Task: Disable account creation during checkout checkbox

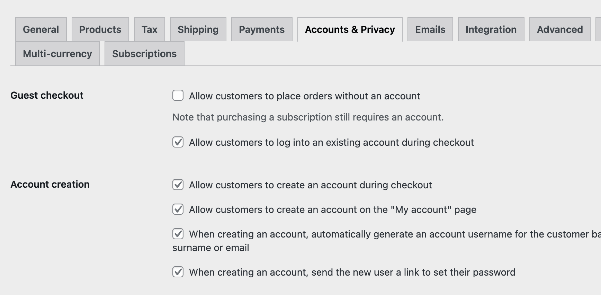Action: 178,185
